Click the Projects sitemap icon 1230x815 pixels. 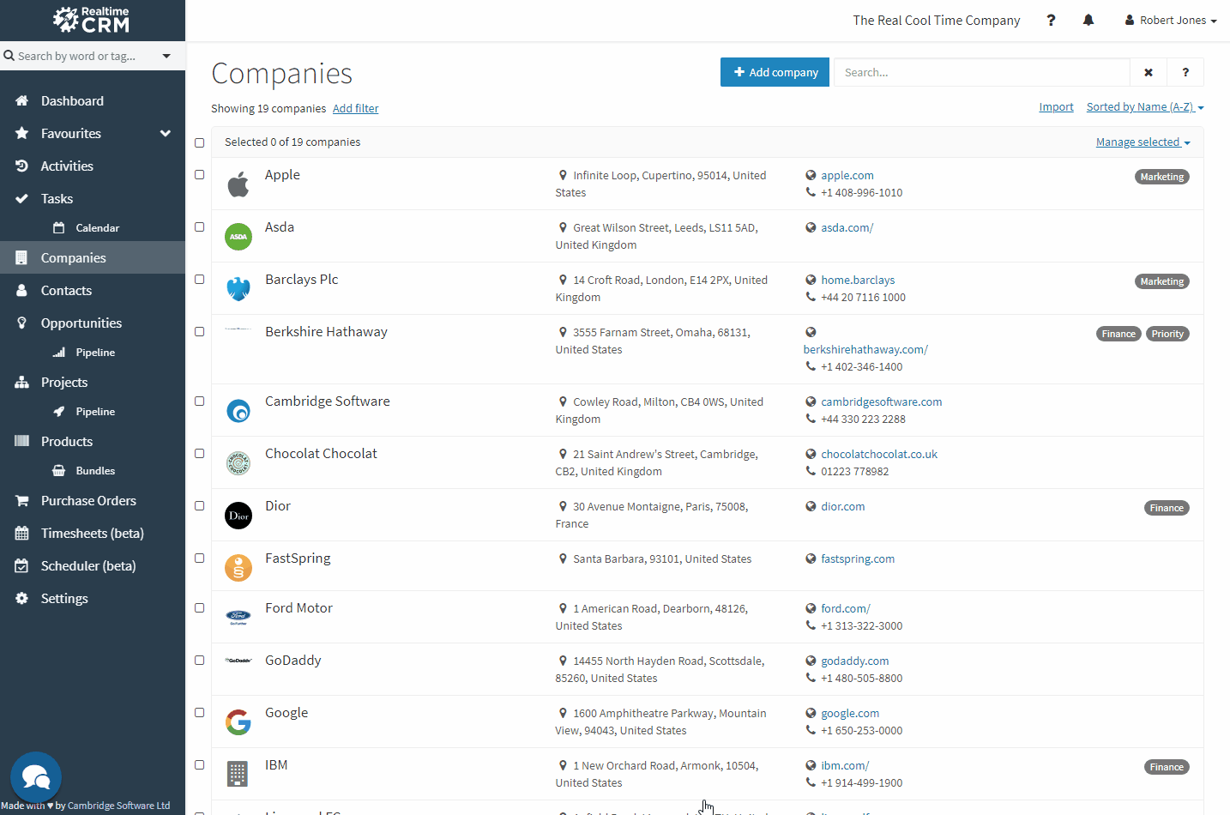tap(22, 383)
